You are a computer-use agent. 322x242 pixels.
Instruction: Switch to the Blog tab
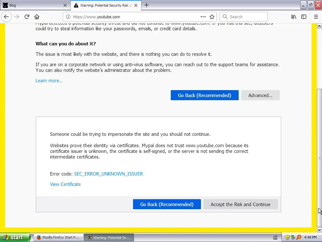35,5
